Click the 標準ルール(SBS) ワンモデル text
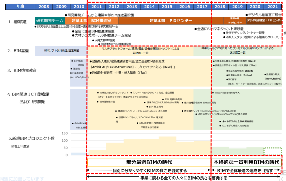This screenshot has height=181, width=286. pos(237,50)
